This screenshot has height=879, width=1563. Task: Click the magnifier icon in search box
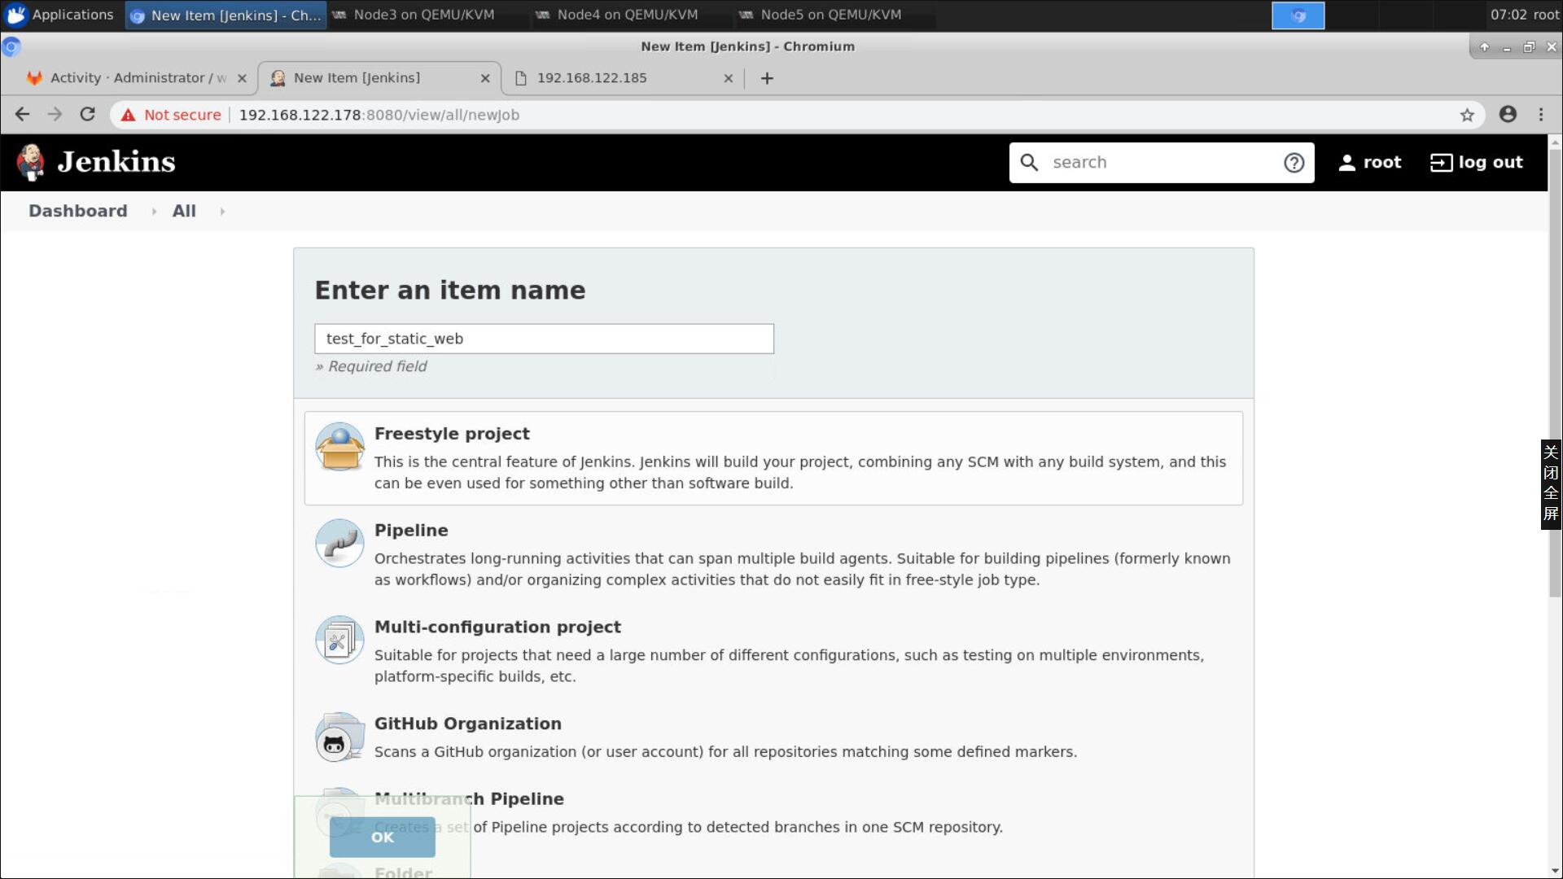coord(1029,163)
